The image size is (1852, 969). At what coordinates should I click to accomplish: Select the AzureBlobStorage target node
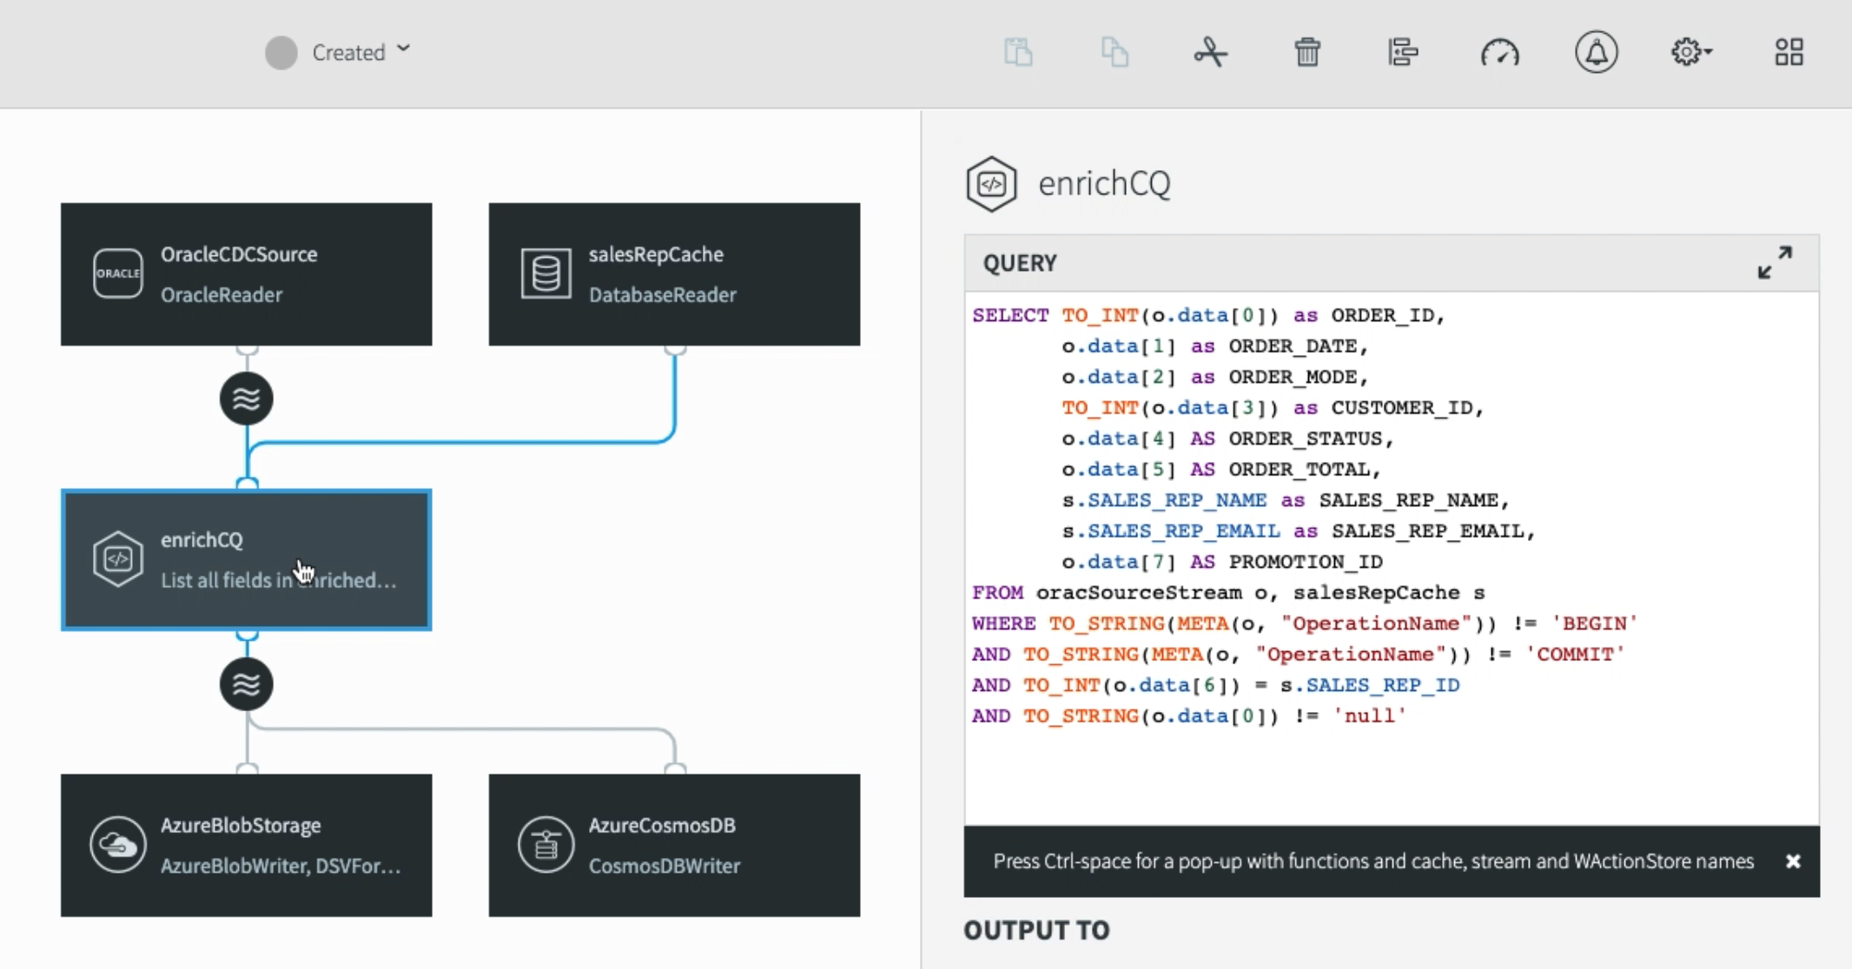247,845
